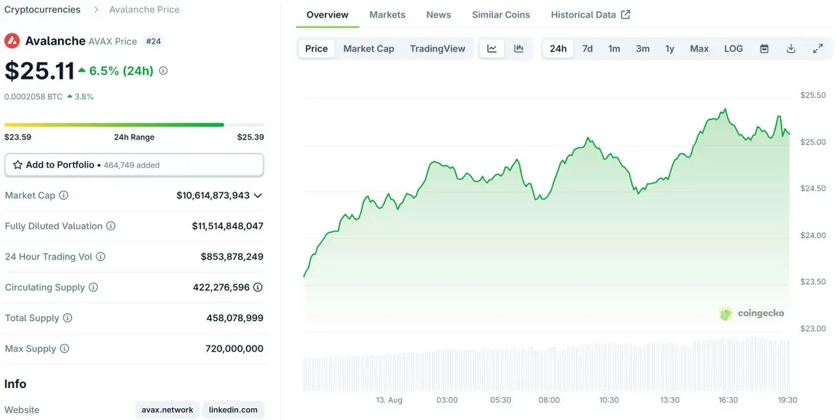
Task: Select the 1m time range
Action: tap(614, 49)
